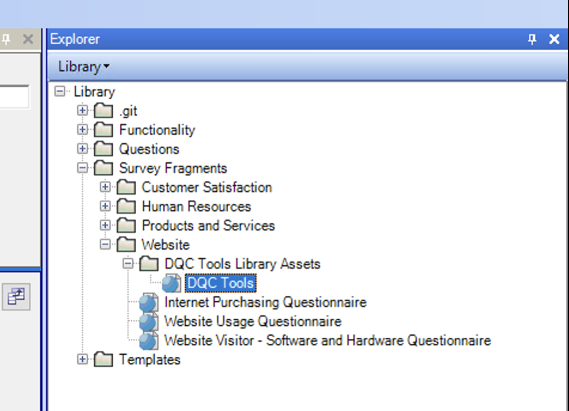Image resolution: width=569 pixels, height=411 pixels.
Task: Collapse DQC Tools Library Assets node
Action: (x=128, y=264)
